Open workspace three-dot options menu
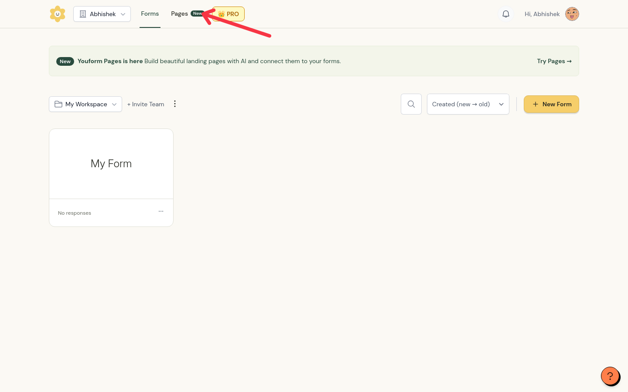 coord(175,104)
